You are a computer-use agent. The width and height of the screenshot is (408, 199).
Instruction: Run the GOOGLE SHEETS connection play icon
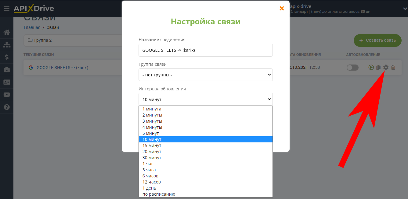pyautogui.click(x=371, y=68)
